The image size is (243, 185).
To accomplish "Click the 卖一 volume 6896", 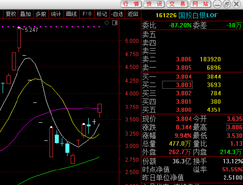I will pos(214,68).
